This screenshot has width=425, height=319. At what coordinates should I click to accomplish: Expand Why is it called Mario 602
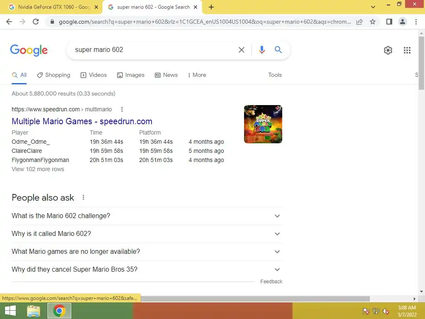click(147, 234)
